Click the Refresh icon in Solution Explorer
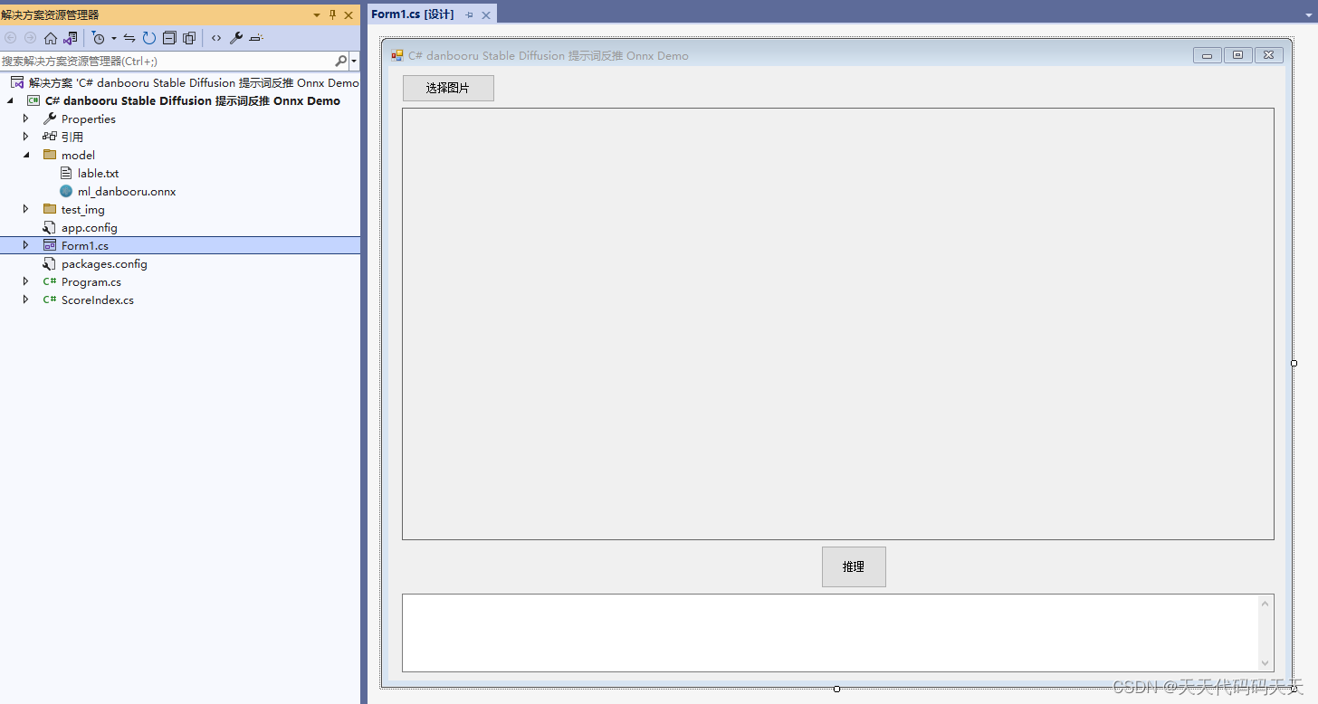The height and width of the screenshot is (704, 1318). tap(149, 38)
